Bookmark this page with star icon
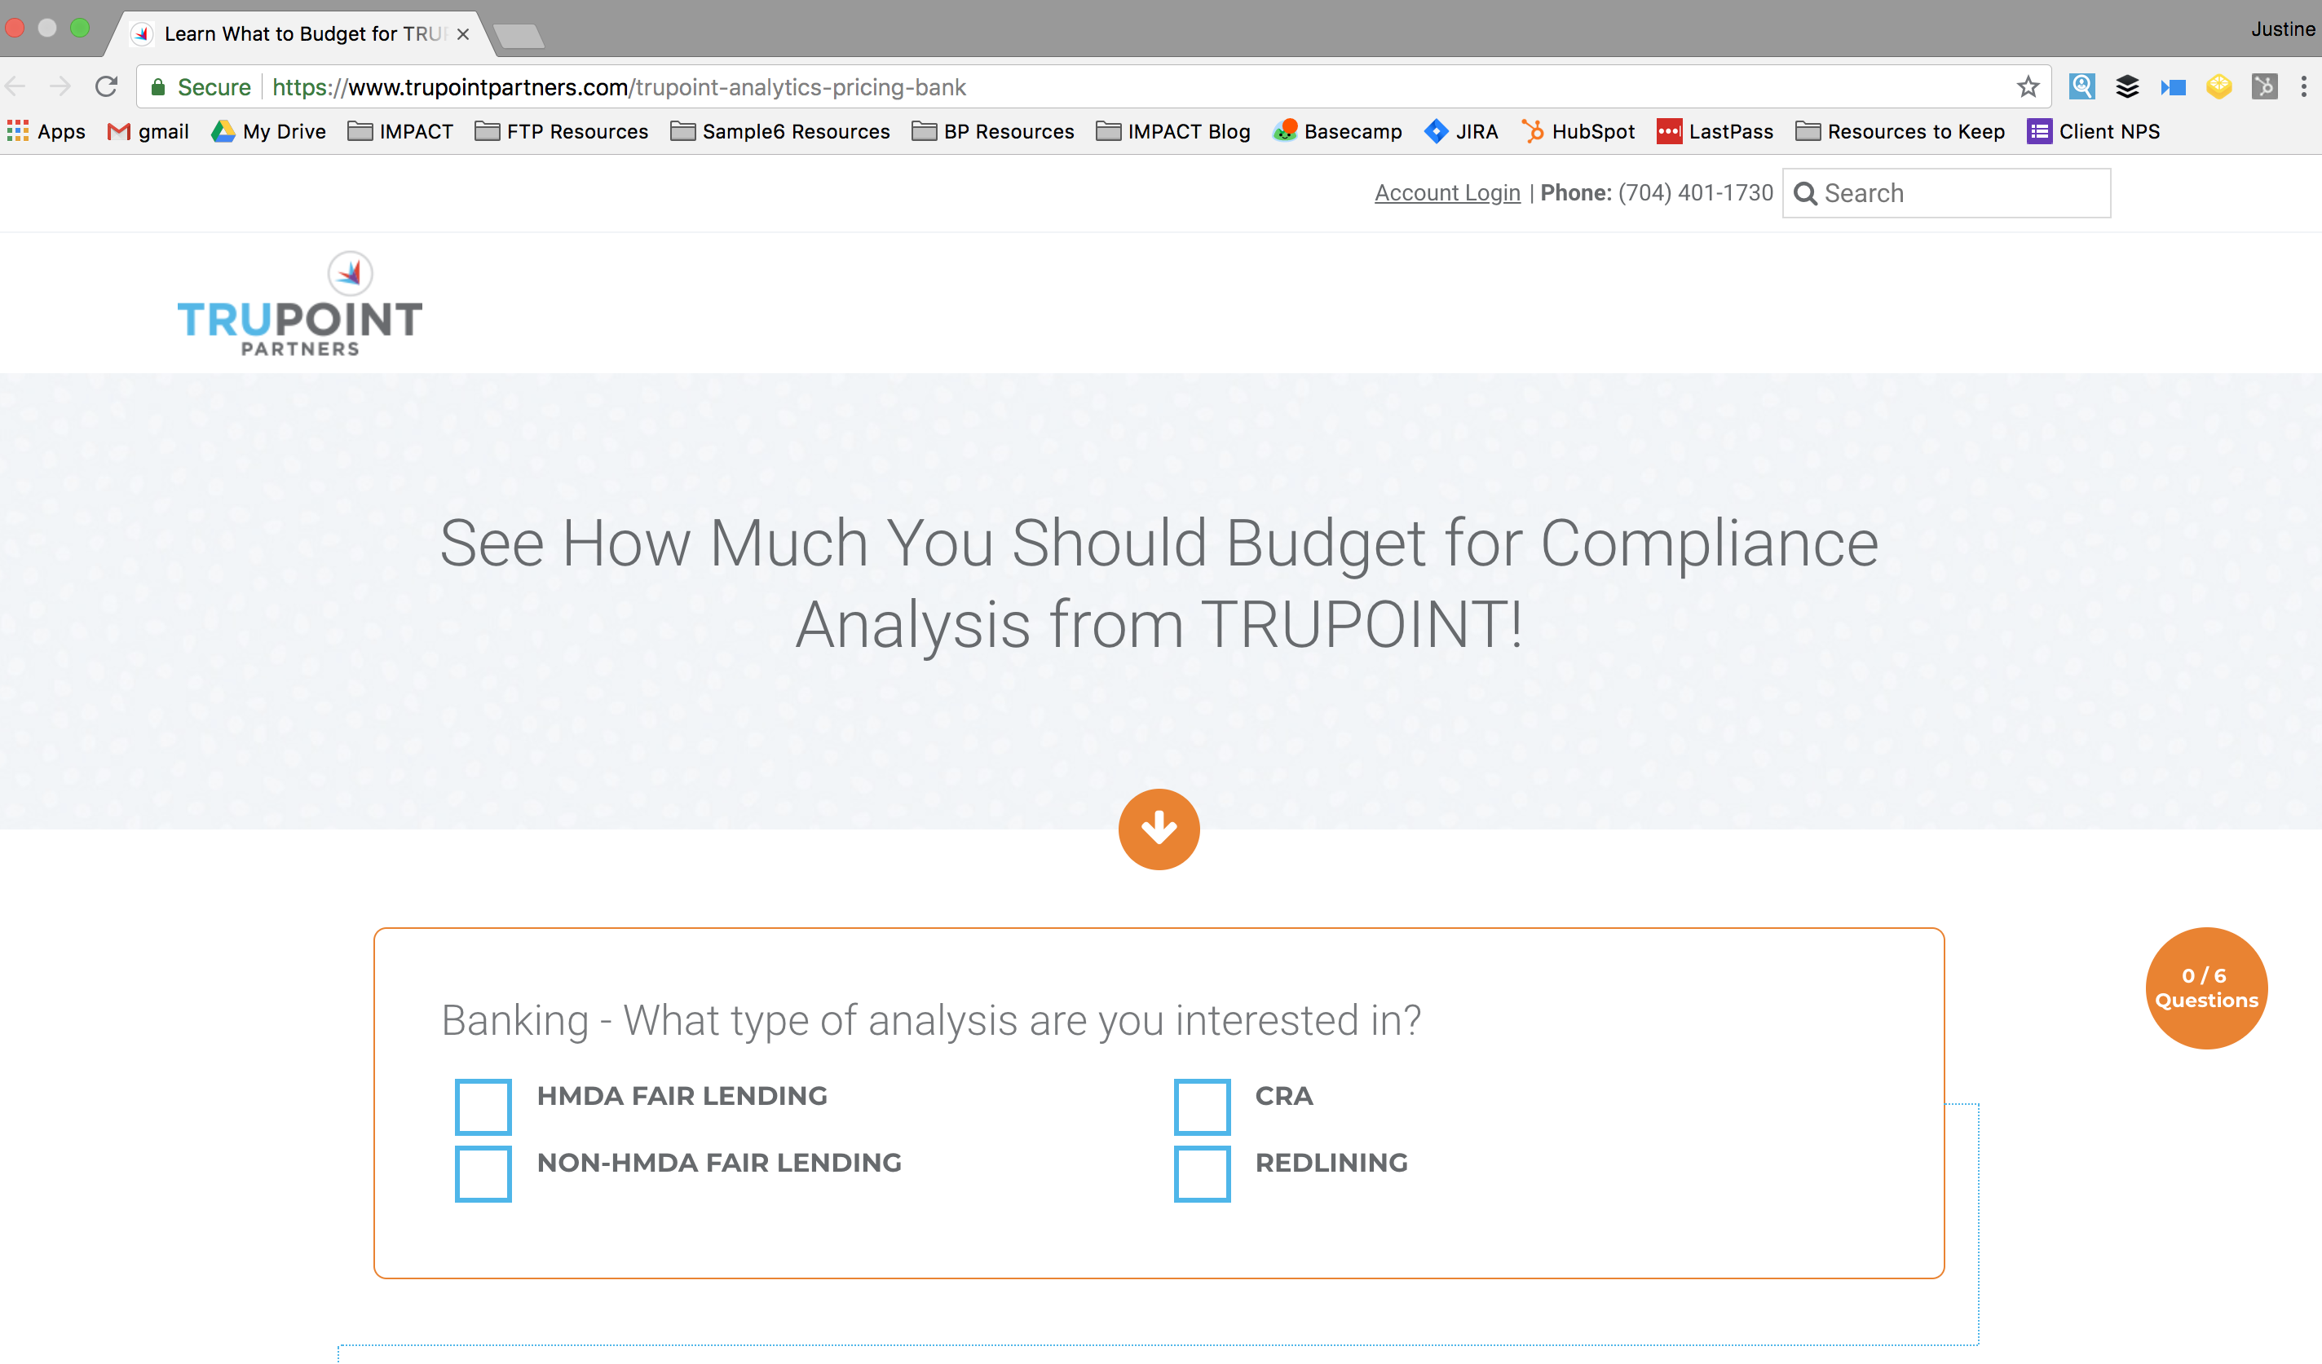 coord(2027,86)
